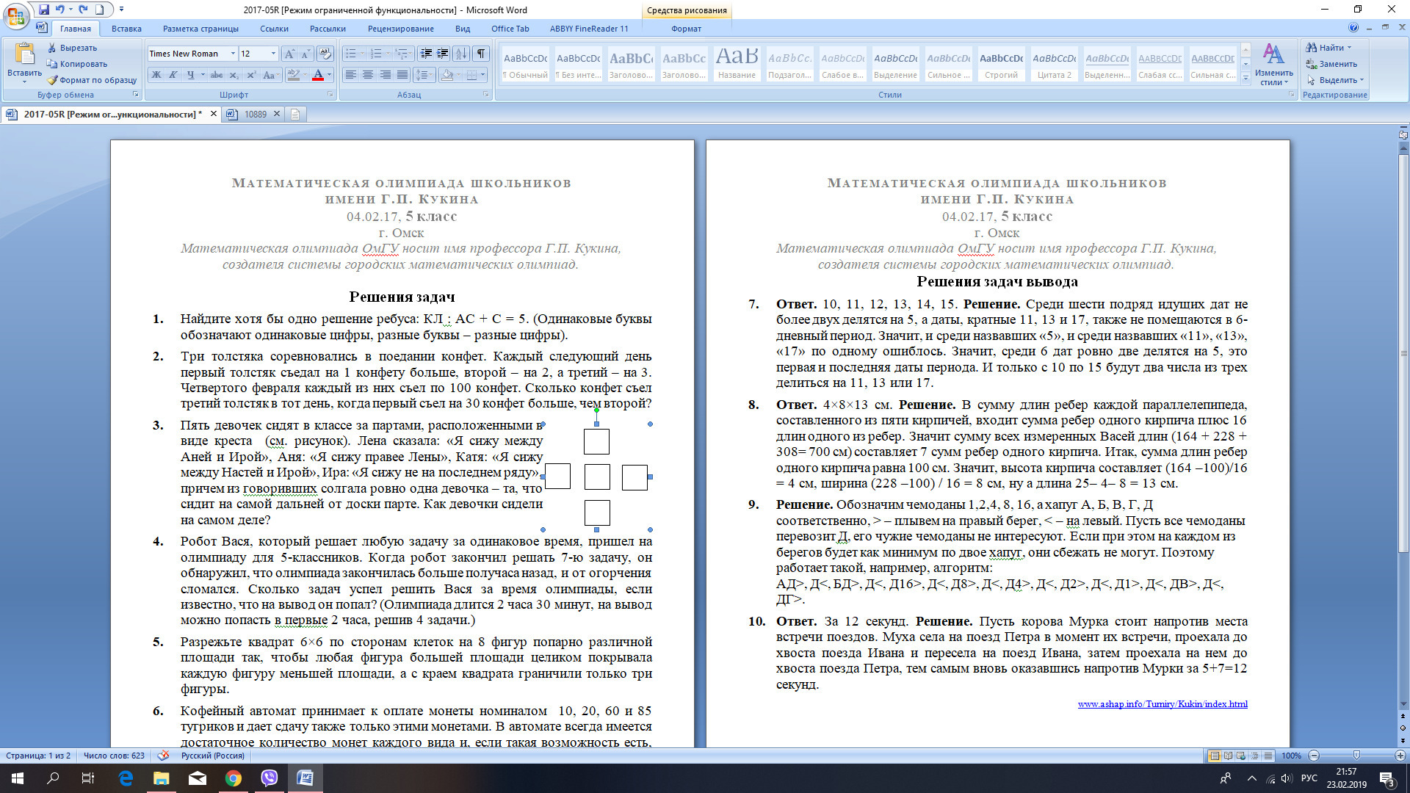Switch to the 10889 document tab
This screenshot has height=793, width=1410.
pyautogui.click(x=255, y=114)
